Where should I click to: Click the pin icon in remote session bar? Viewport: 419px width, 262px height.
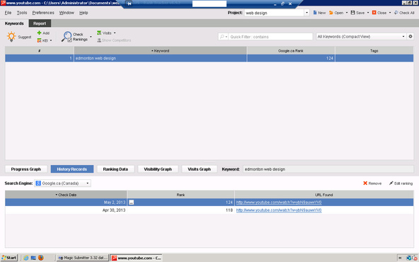130,4
